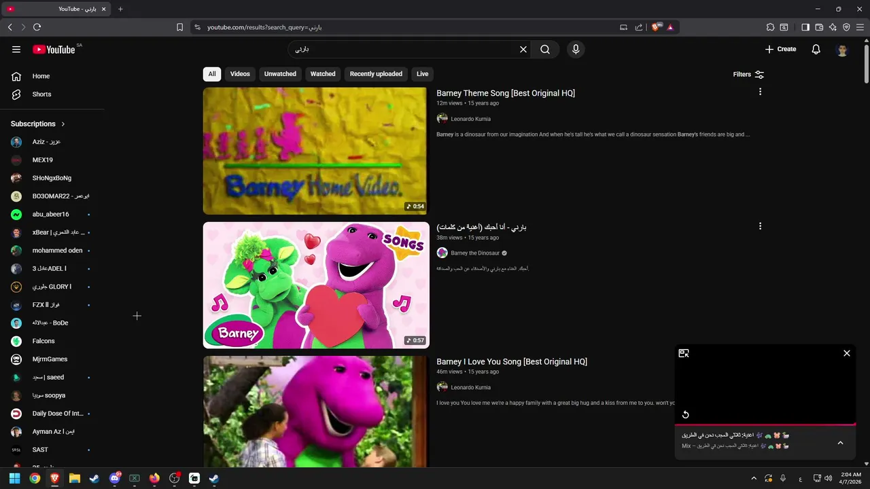Open the Barney heart SONGS thumbnail
Viewport: 870px width, 489px height.
point(316,285)
